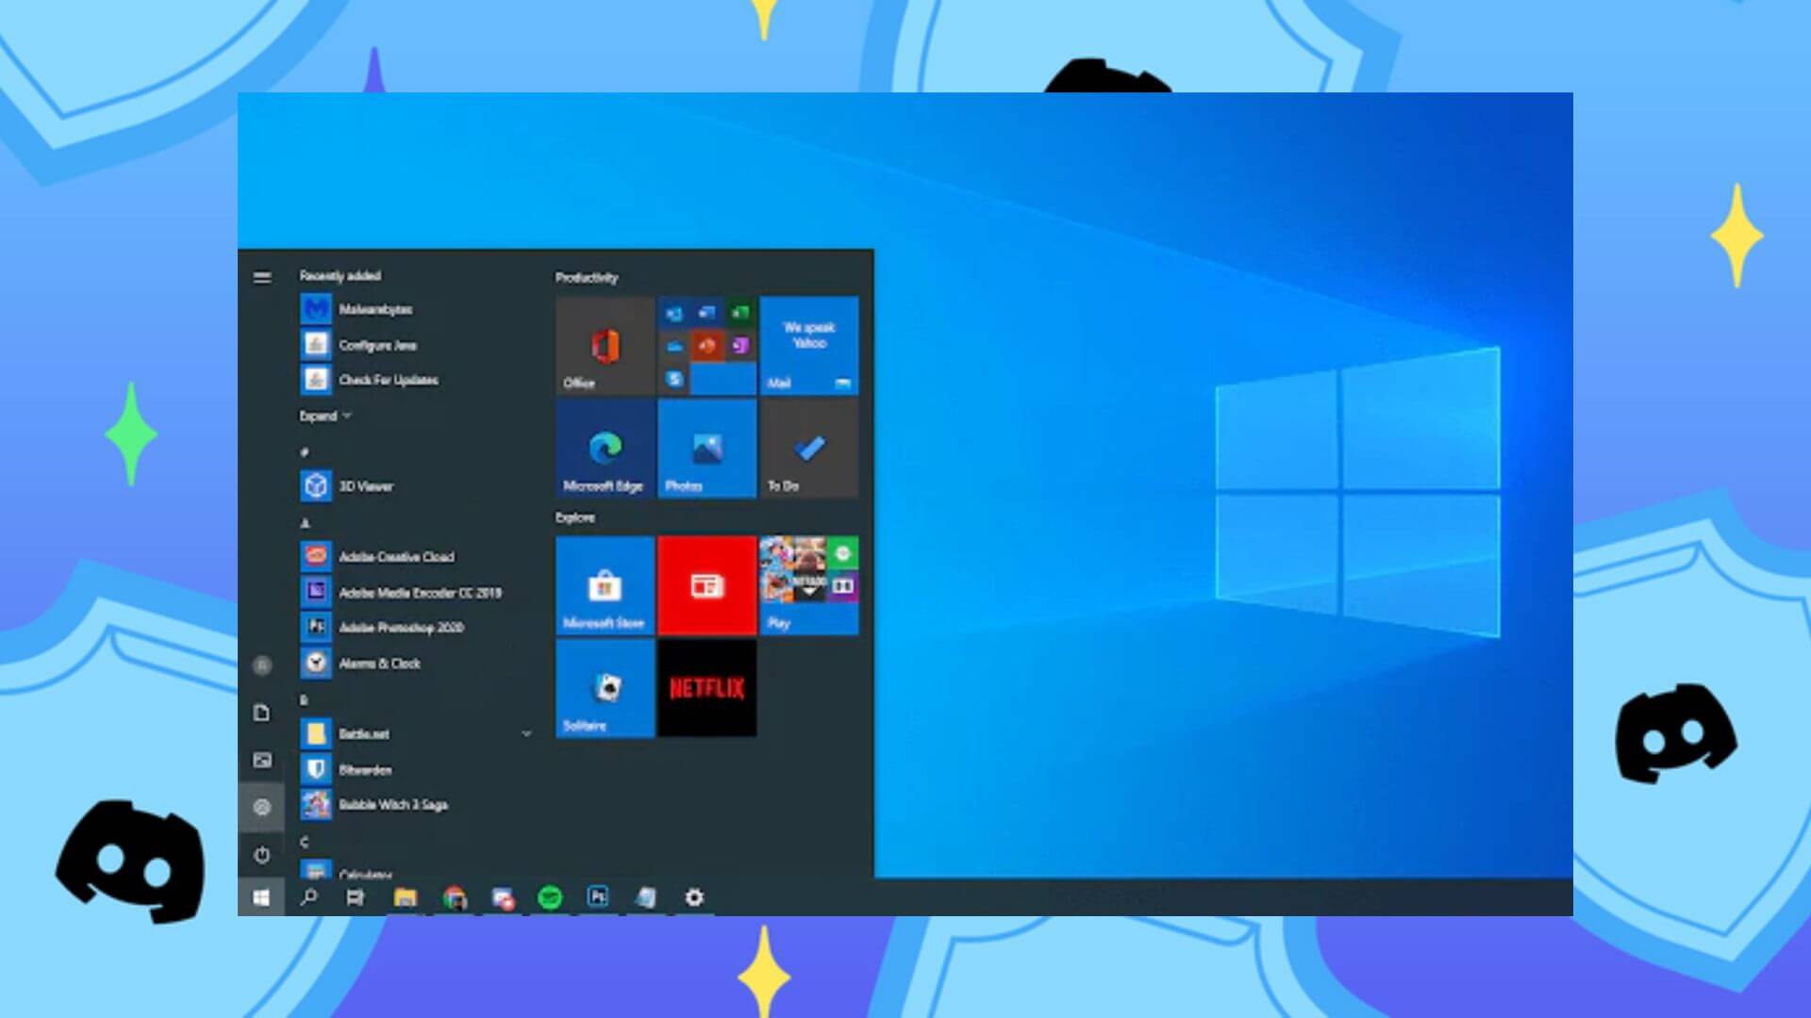The width and height of the screenshot is (1811, 1018).
Task: Launch Bitwarden from app list
Action: pos(346,770)
